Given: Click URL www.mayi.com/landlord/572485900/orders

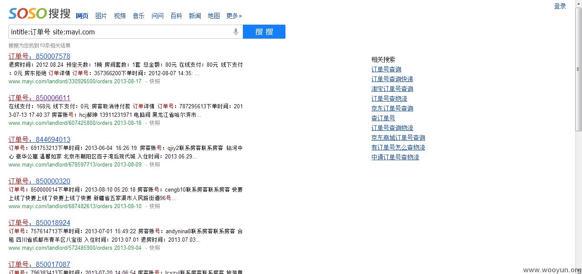Looking at the screenshot, I should point(61,248).
